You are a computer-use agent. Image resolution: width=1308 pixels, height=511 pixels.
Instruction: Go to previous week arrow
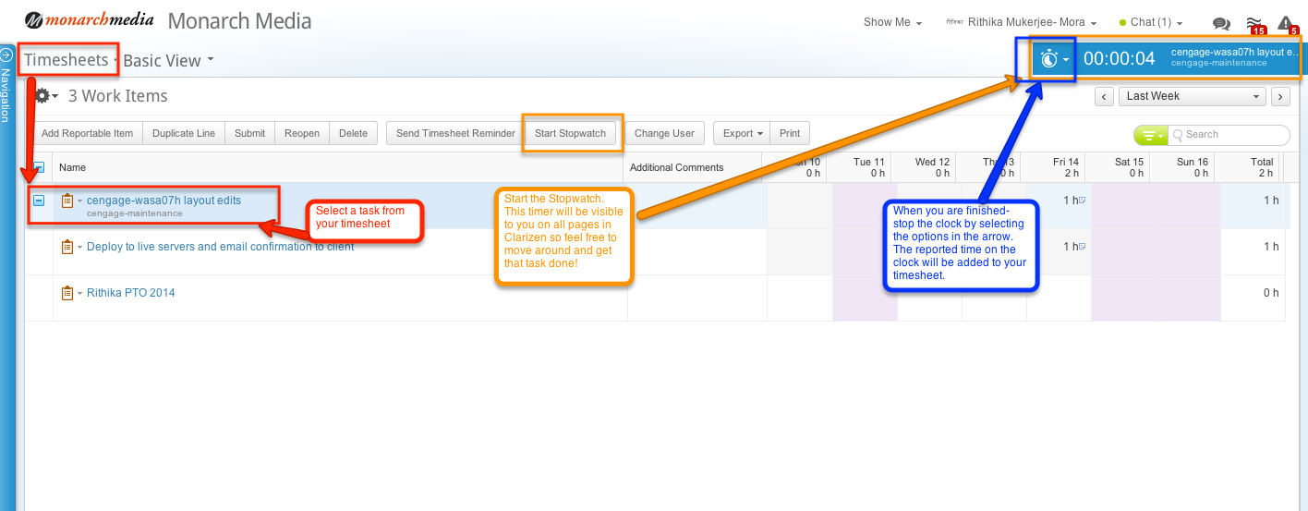tap(1104, 96)
